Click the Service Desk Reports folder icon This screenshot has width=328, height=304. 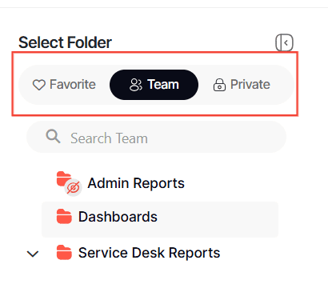point(64,252)
